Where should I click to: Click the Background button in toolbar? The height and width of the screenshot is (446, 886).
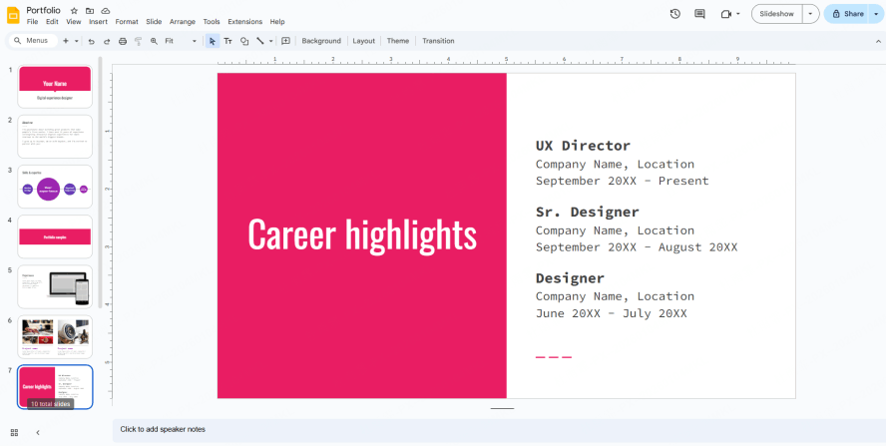321,41
